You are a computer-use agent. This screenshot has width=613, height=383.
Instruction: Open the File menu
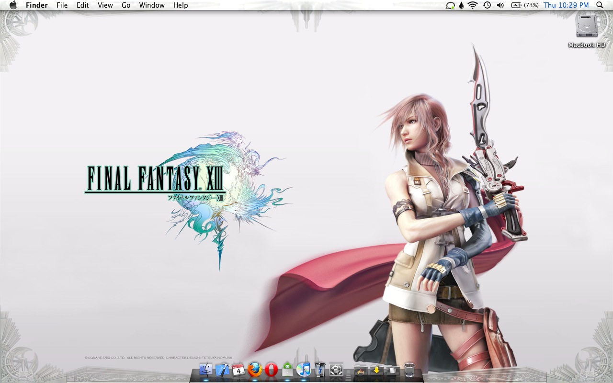(x=62, y=5)
